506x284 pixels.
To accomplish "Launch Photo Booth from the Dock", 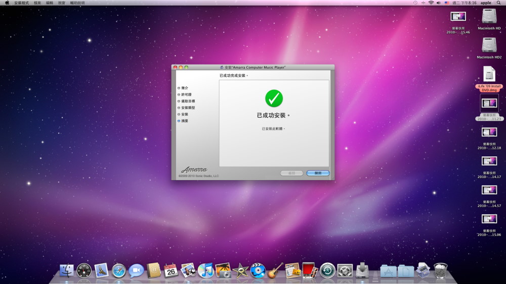I will (x=310, y=270).
